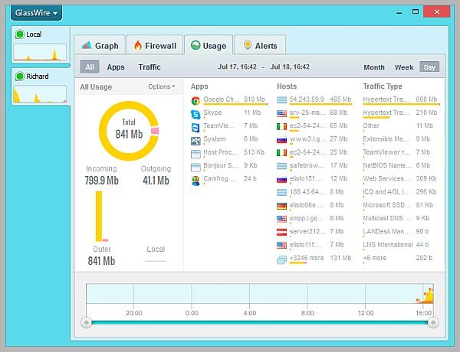Click US flag beside elisto11f host
The image size is (460, 352).
pos(281,245)
